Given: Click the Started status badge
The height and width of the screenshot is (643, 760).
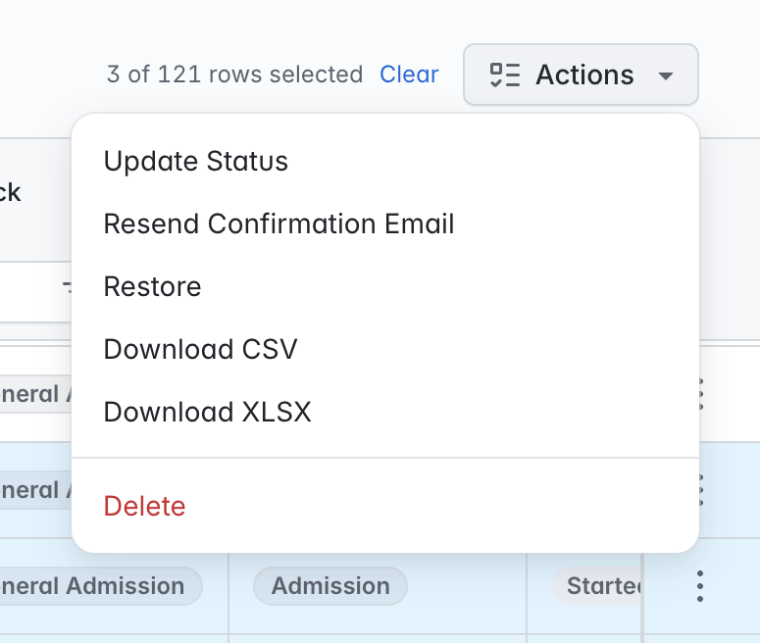Looking at the screenshot, I should click(x=597, y=586).
